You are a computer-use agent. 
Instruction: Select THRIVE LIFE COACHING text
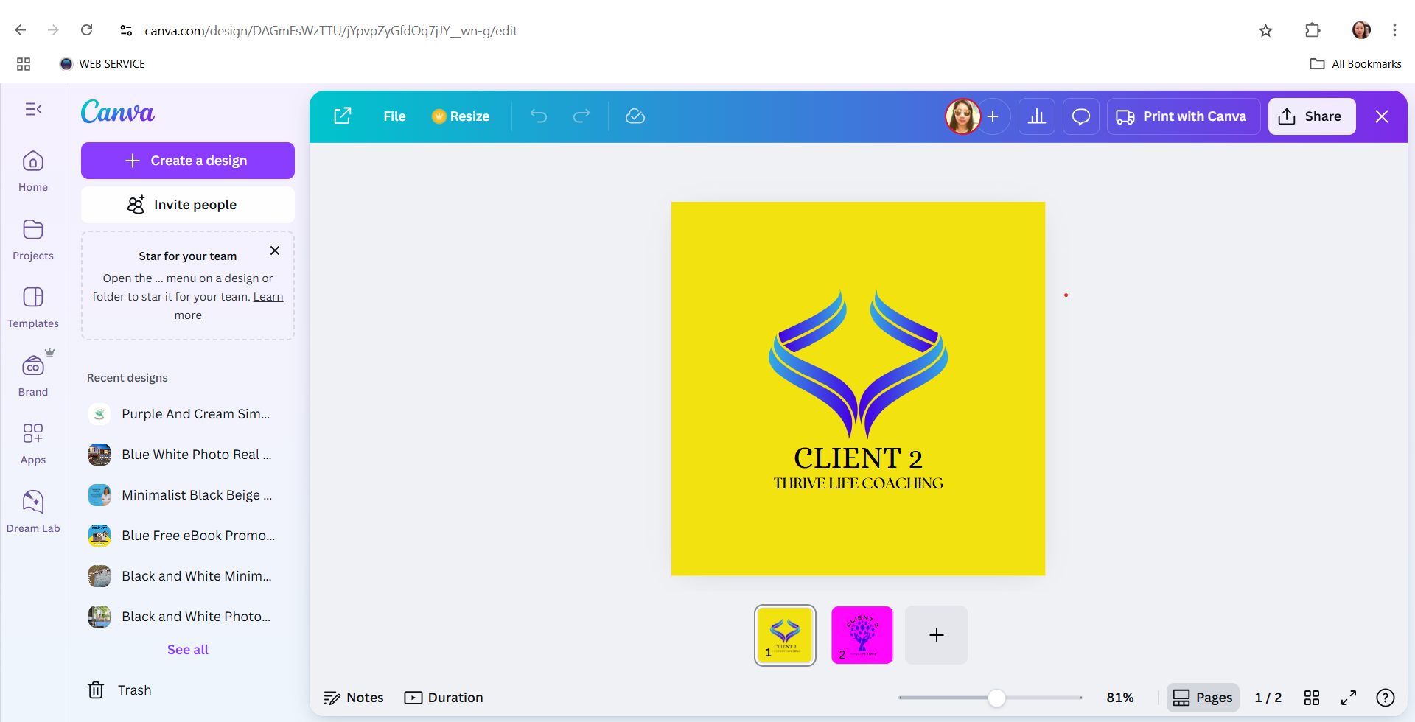(859, 483)
